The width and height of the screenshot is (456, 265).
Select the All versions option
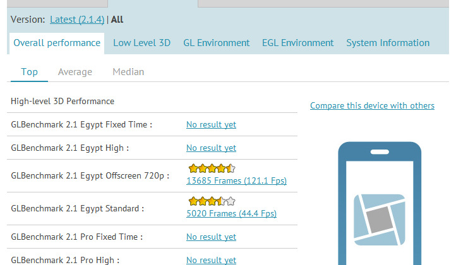[x=117, y=20]
